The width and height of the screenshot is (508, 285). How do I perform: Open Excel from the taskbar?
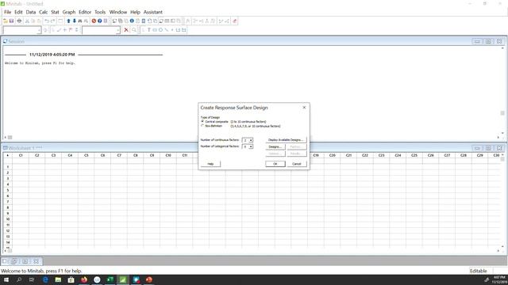tap(110, 279)
